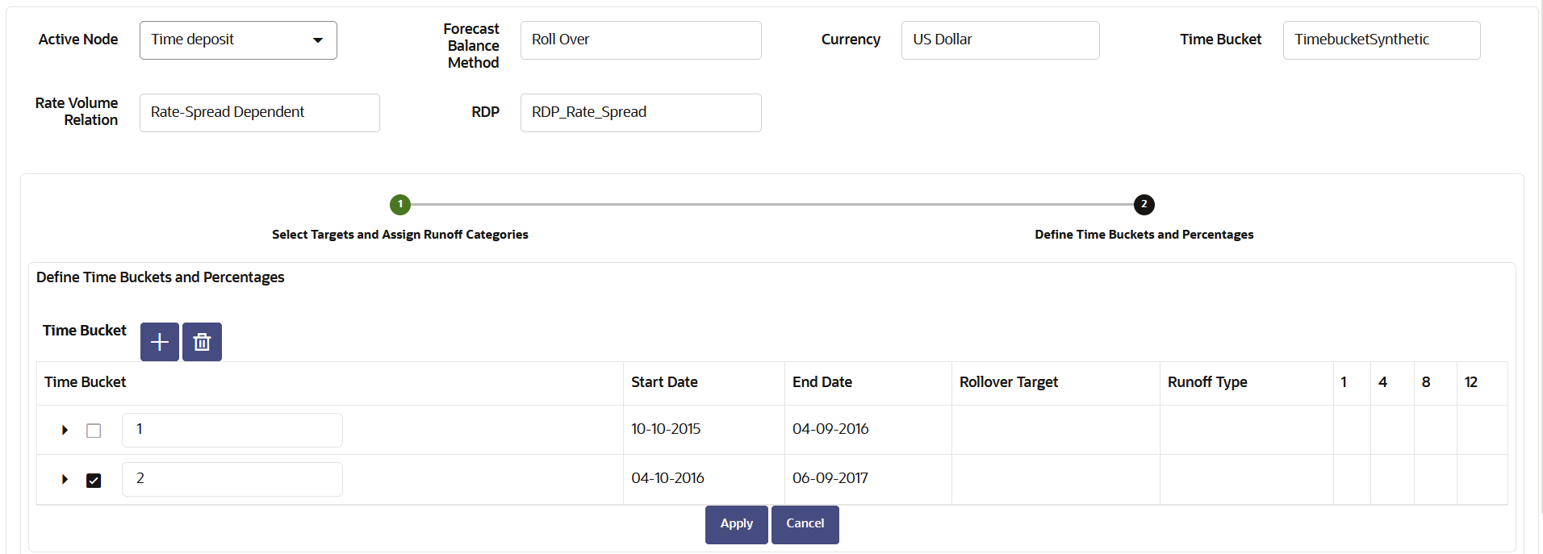Click the bucket 2 name field

coord(232,479)
